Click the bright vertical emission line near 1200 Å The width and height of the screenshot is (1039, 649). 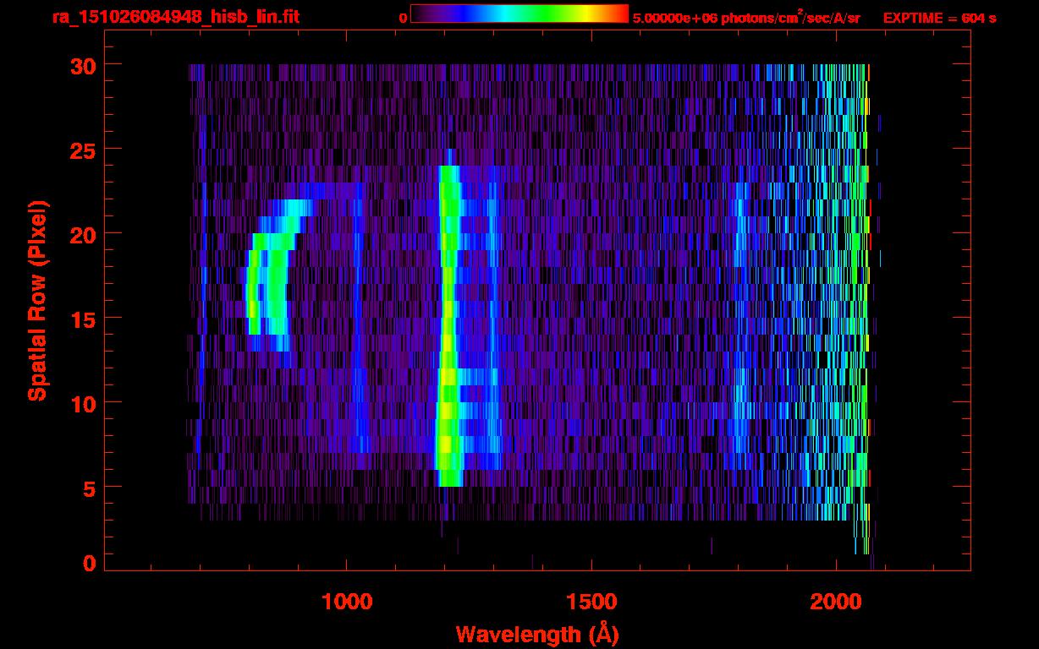(x=448, y=325)
